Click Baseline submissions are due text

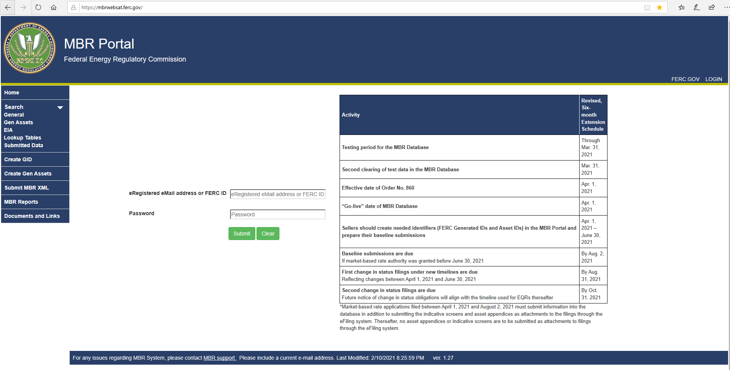pos(377,253)
